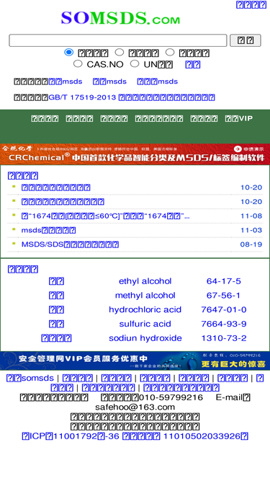Open the sodiun hydroxide entry
The image size is (270, 481).
(x=145, y=338)
